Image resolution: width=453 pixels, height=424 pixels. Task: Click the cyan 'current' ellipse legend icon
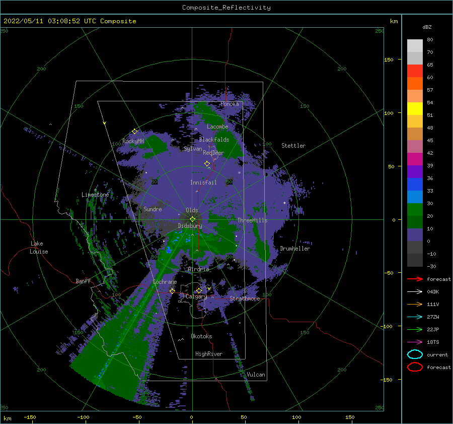click(415, 354)
